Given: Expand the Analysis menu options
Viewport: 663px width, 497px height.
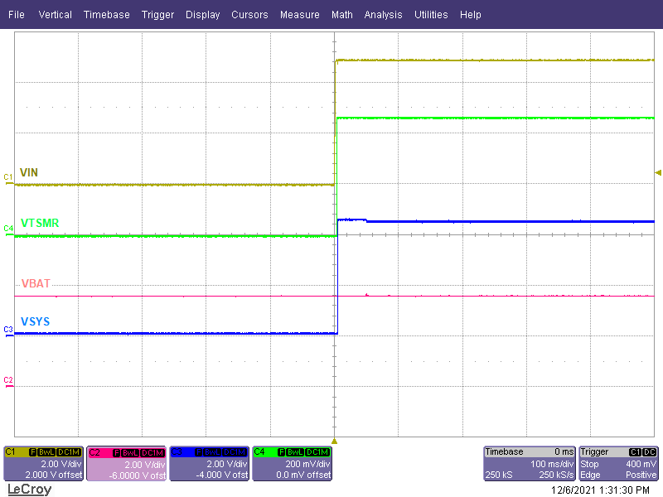Looking at the screenshot, I should click(383, 14).
